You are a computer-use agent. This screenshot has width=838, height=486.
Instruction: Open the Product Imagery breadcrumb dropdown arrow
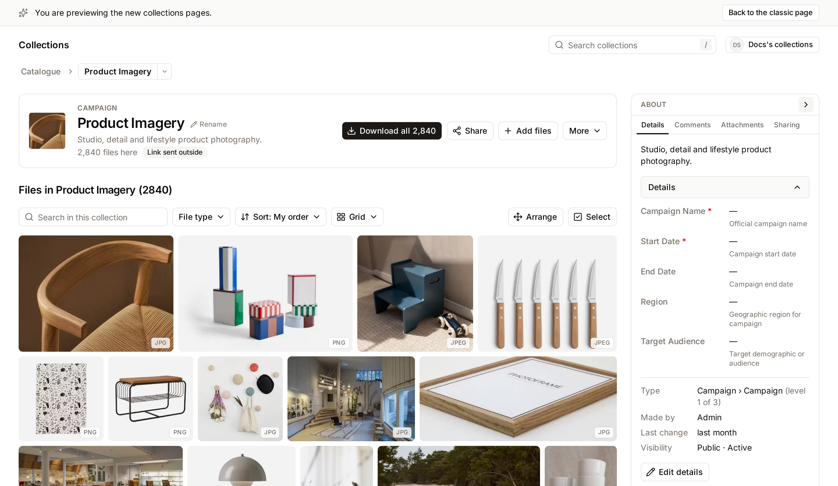click(165, 72)
